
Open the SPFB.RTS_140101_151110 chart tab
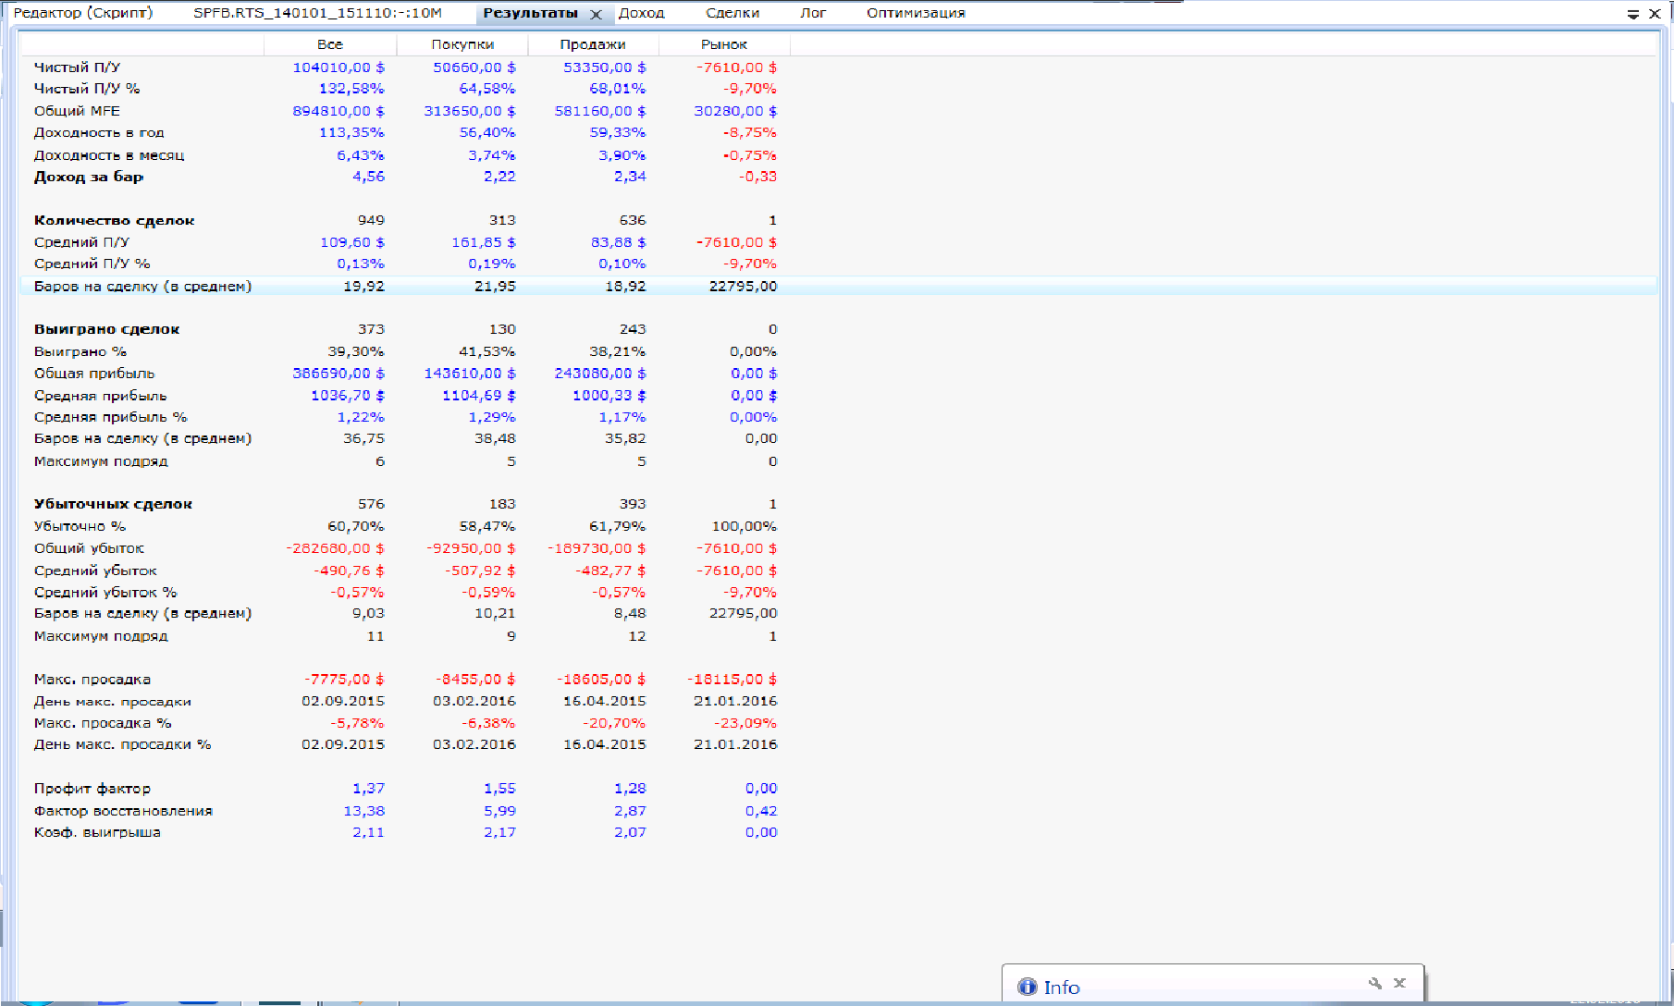pos(317,13)
